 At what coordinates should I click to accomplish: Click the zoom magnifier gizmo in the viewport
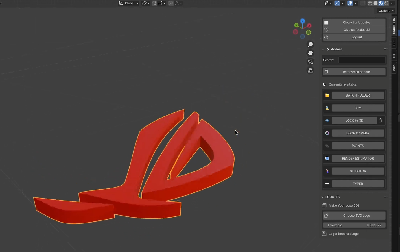[x=310, y=44]
